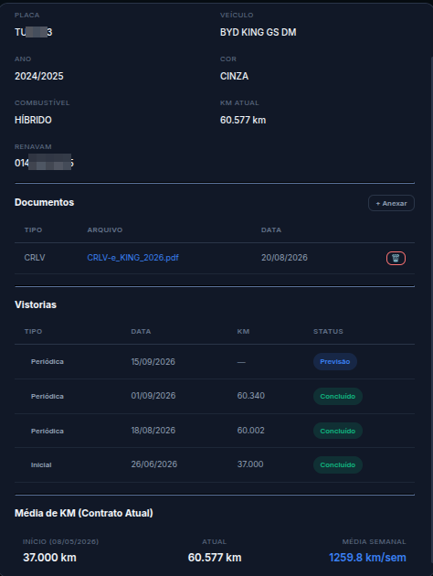The image size is (433, 576).
Task: Click the color value CINZA
Action: coord(234,76)
